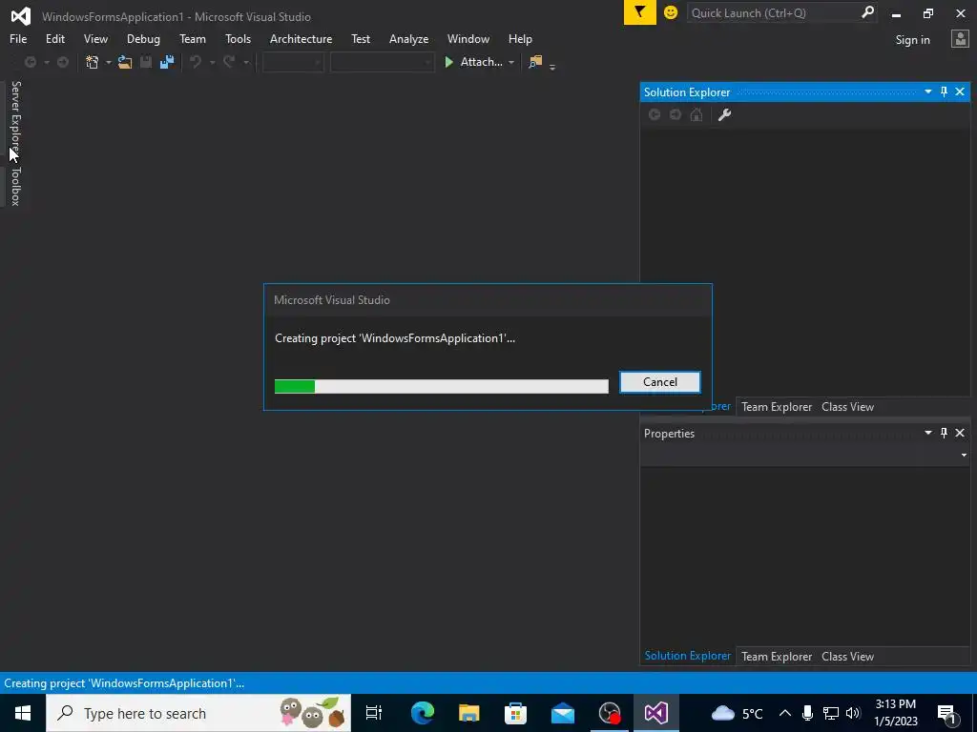Screen dimensions: 977x732
Task: Open the toolbar overflow options arrow
Action: (x=552, y=66)
